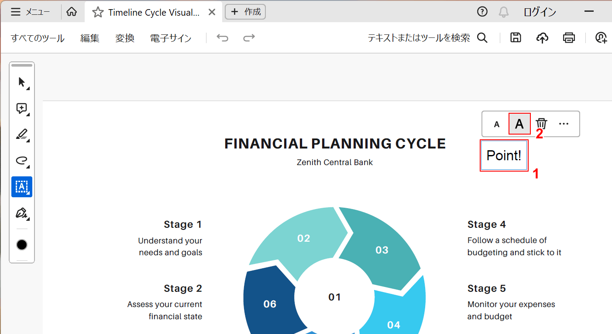Choose the highlighter tool
The image size is (612, 334).
click(x=22, y=135)
